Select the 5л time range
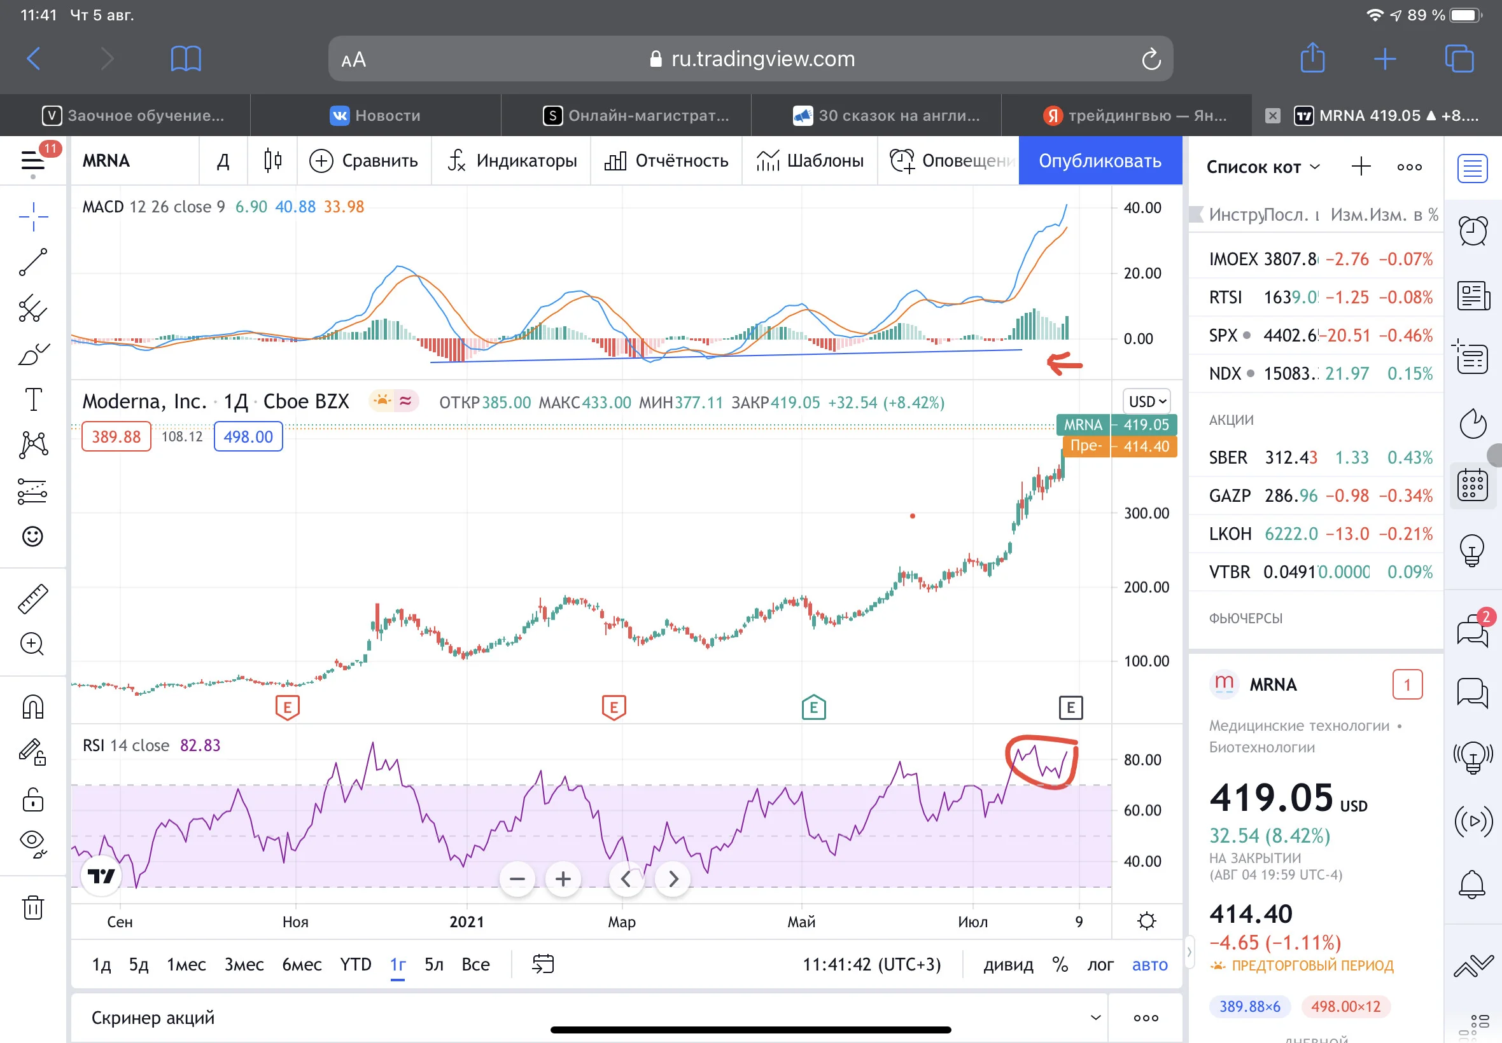Screen dimensions: 1502x1043 tap(433, 965)
